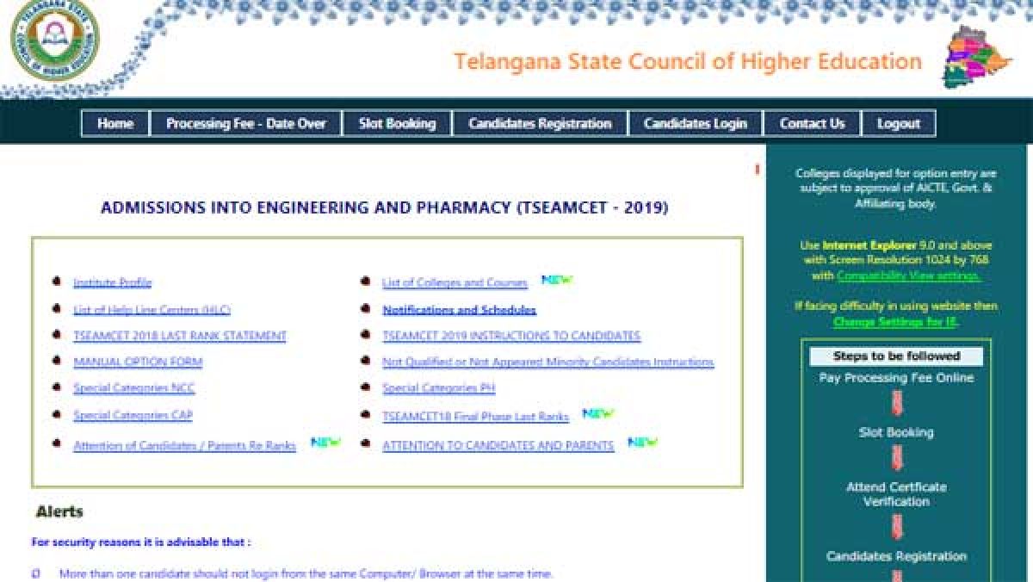Click Compatibility View settings link
1033x582 pixels.
pyautogui.click(x=908, y=276)
